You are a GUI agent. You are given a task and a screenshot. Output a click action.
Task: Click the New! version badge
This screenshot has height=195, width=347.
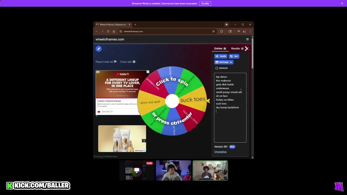tap(232, 147)
